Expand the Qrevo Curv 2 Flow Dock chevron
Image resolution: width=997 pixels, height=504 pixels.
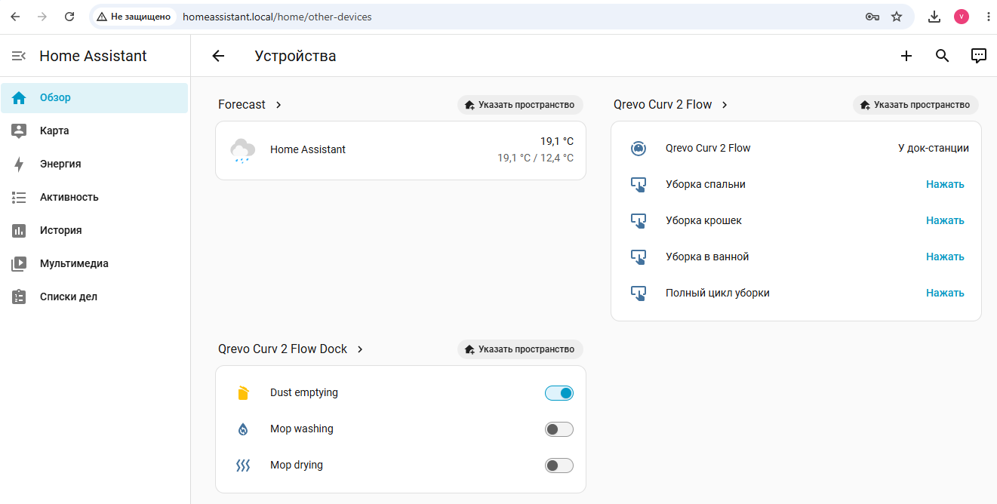pyautogui.click(x=360, y=349)
